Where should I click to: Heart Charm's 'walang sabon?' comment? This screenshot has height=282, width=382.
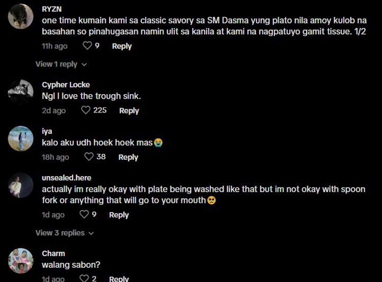coord(84,278)
